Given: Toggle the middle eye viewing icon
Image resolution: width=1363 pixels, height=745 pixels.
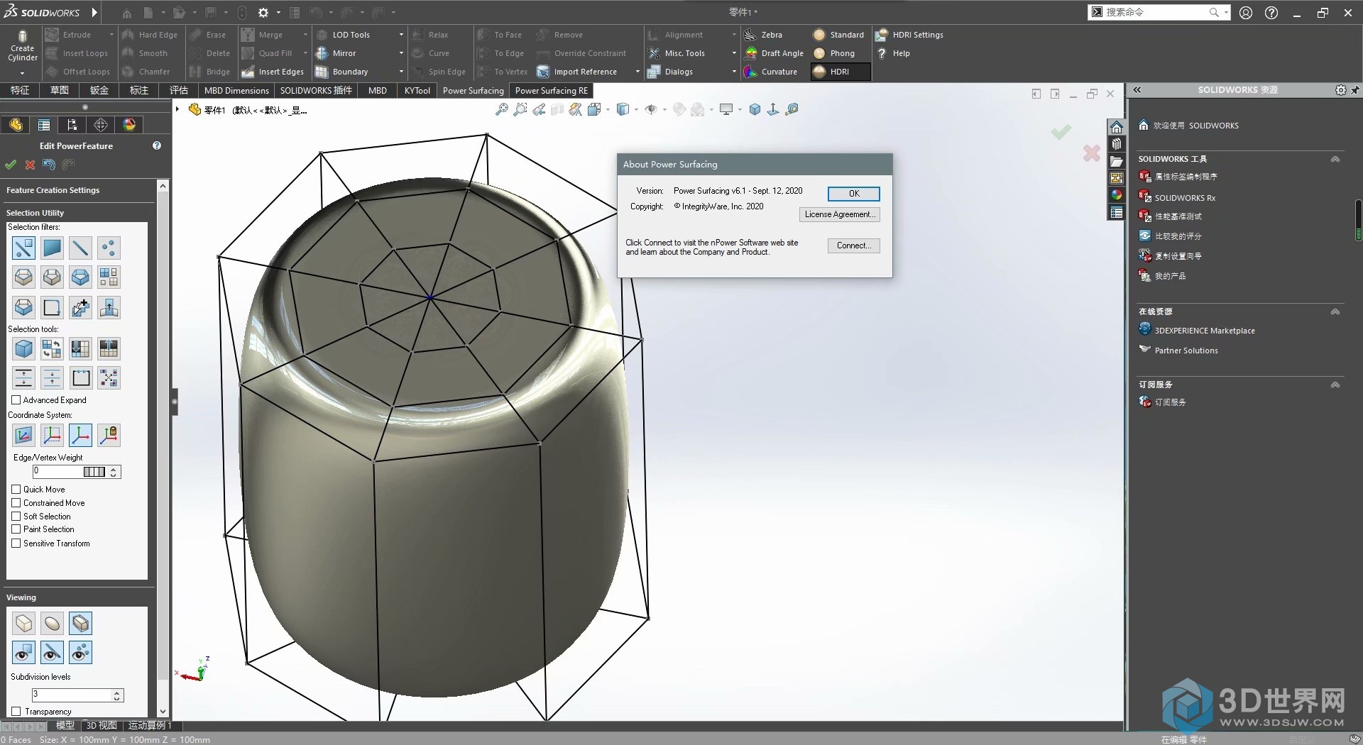Looking at the screenshot, I should pyautogui.click(x=52, y=652).
